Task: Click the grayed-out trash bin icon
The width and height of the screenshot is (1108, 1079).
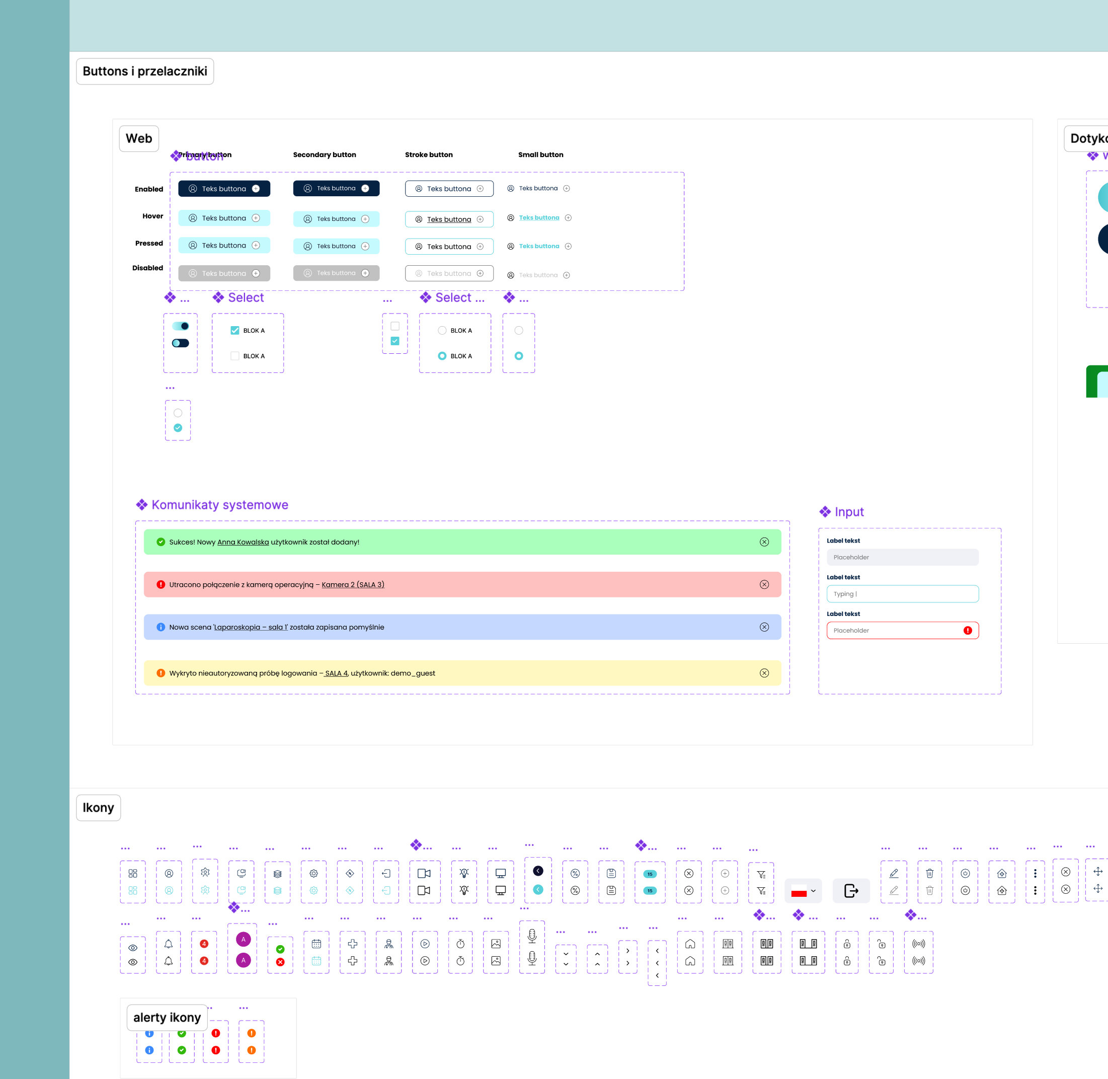Action: [929, 891]
